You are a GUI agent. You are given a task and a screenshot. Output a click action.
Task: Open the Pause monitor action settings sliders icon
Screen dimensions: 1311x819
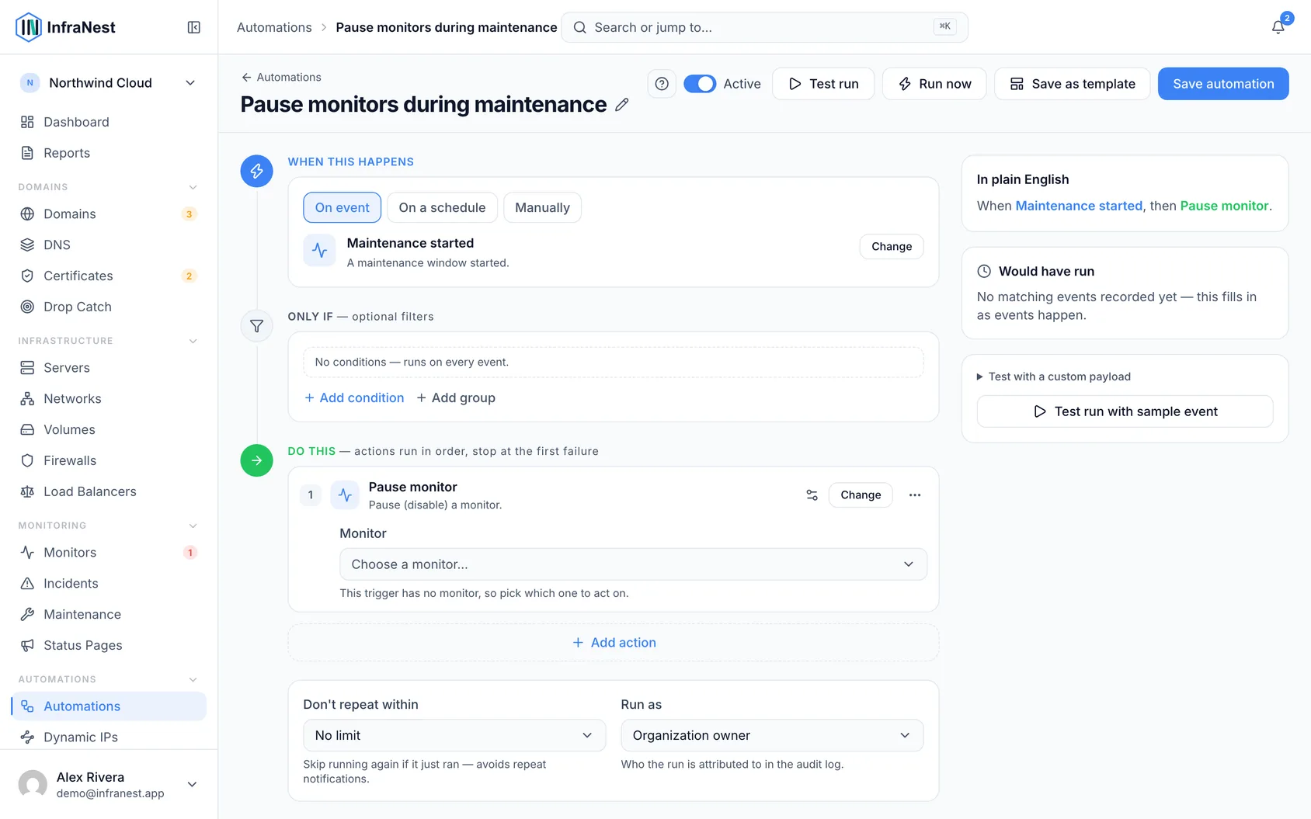click(x=812, y=495)
